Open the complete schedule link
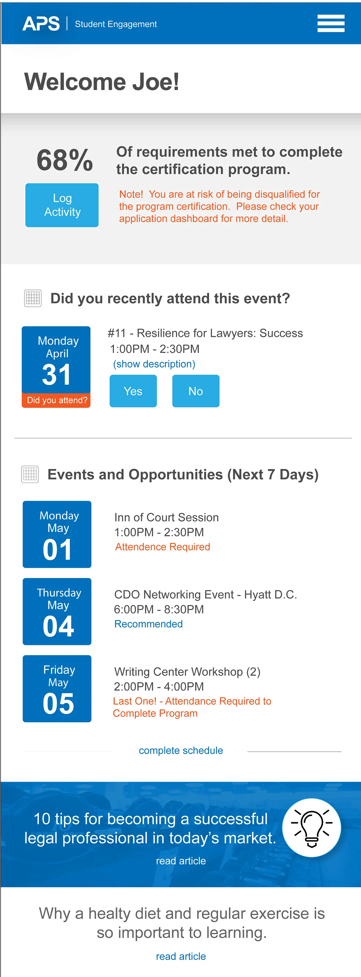 [x=181, y=750]
